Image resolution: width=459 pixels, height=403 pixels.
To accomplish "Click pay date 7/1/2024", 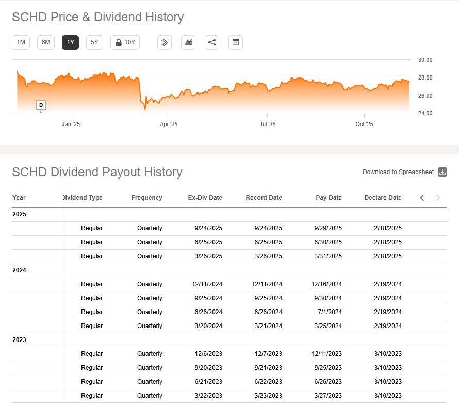I will [330, 312].
